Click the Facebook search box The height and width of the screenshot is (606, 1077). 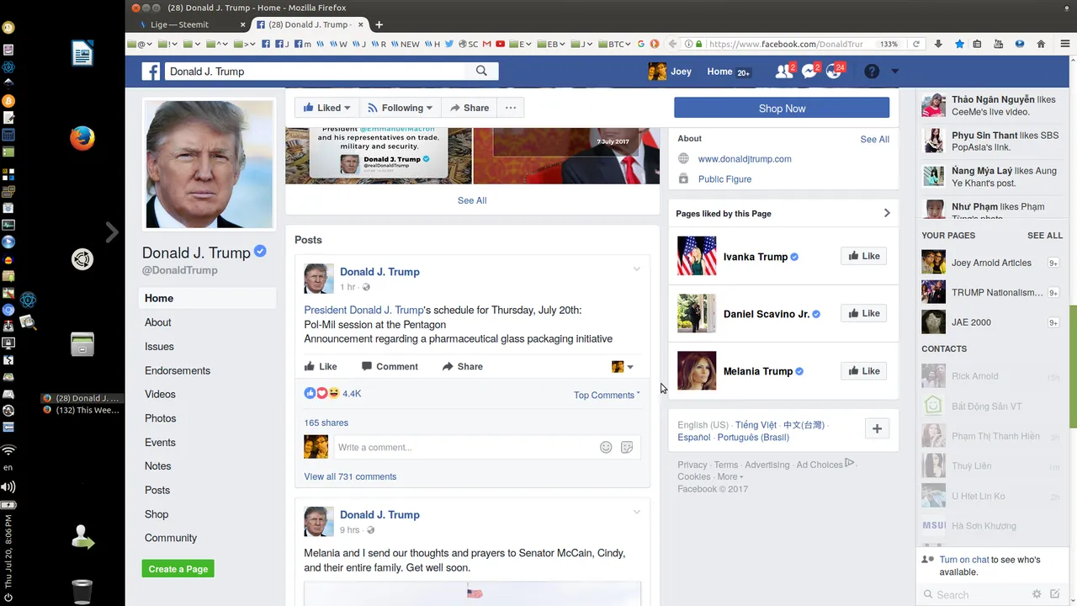(316, 72)
